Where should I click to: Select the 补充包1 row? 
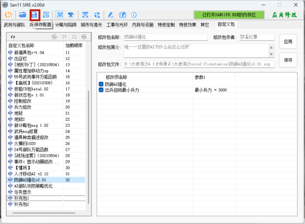tap(46, 198)
